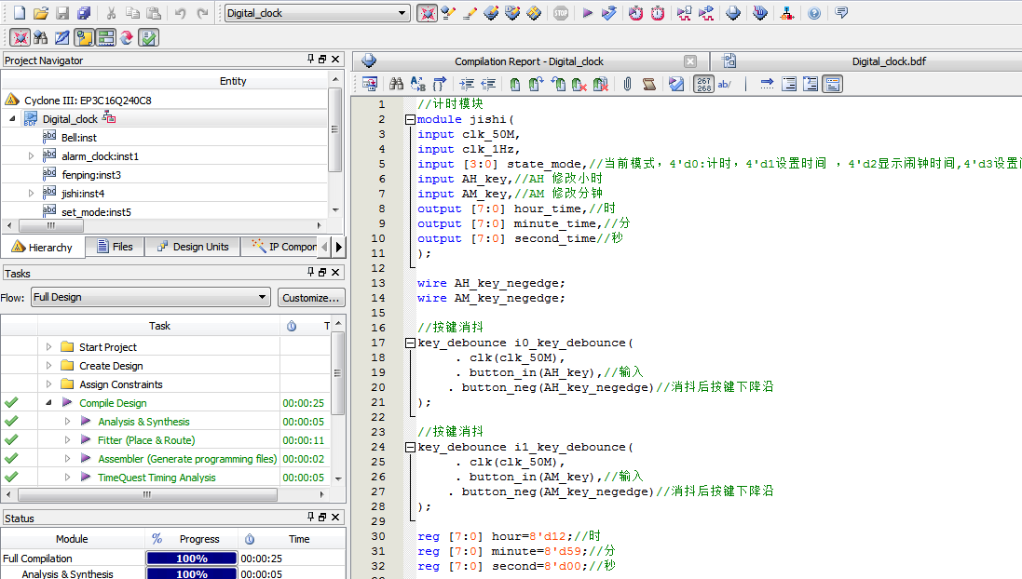
Task: Select Assembler (Generate programming files) task
Action: click(x=187, y=459)
